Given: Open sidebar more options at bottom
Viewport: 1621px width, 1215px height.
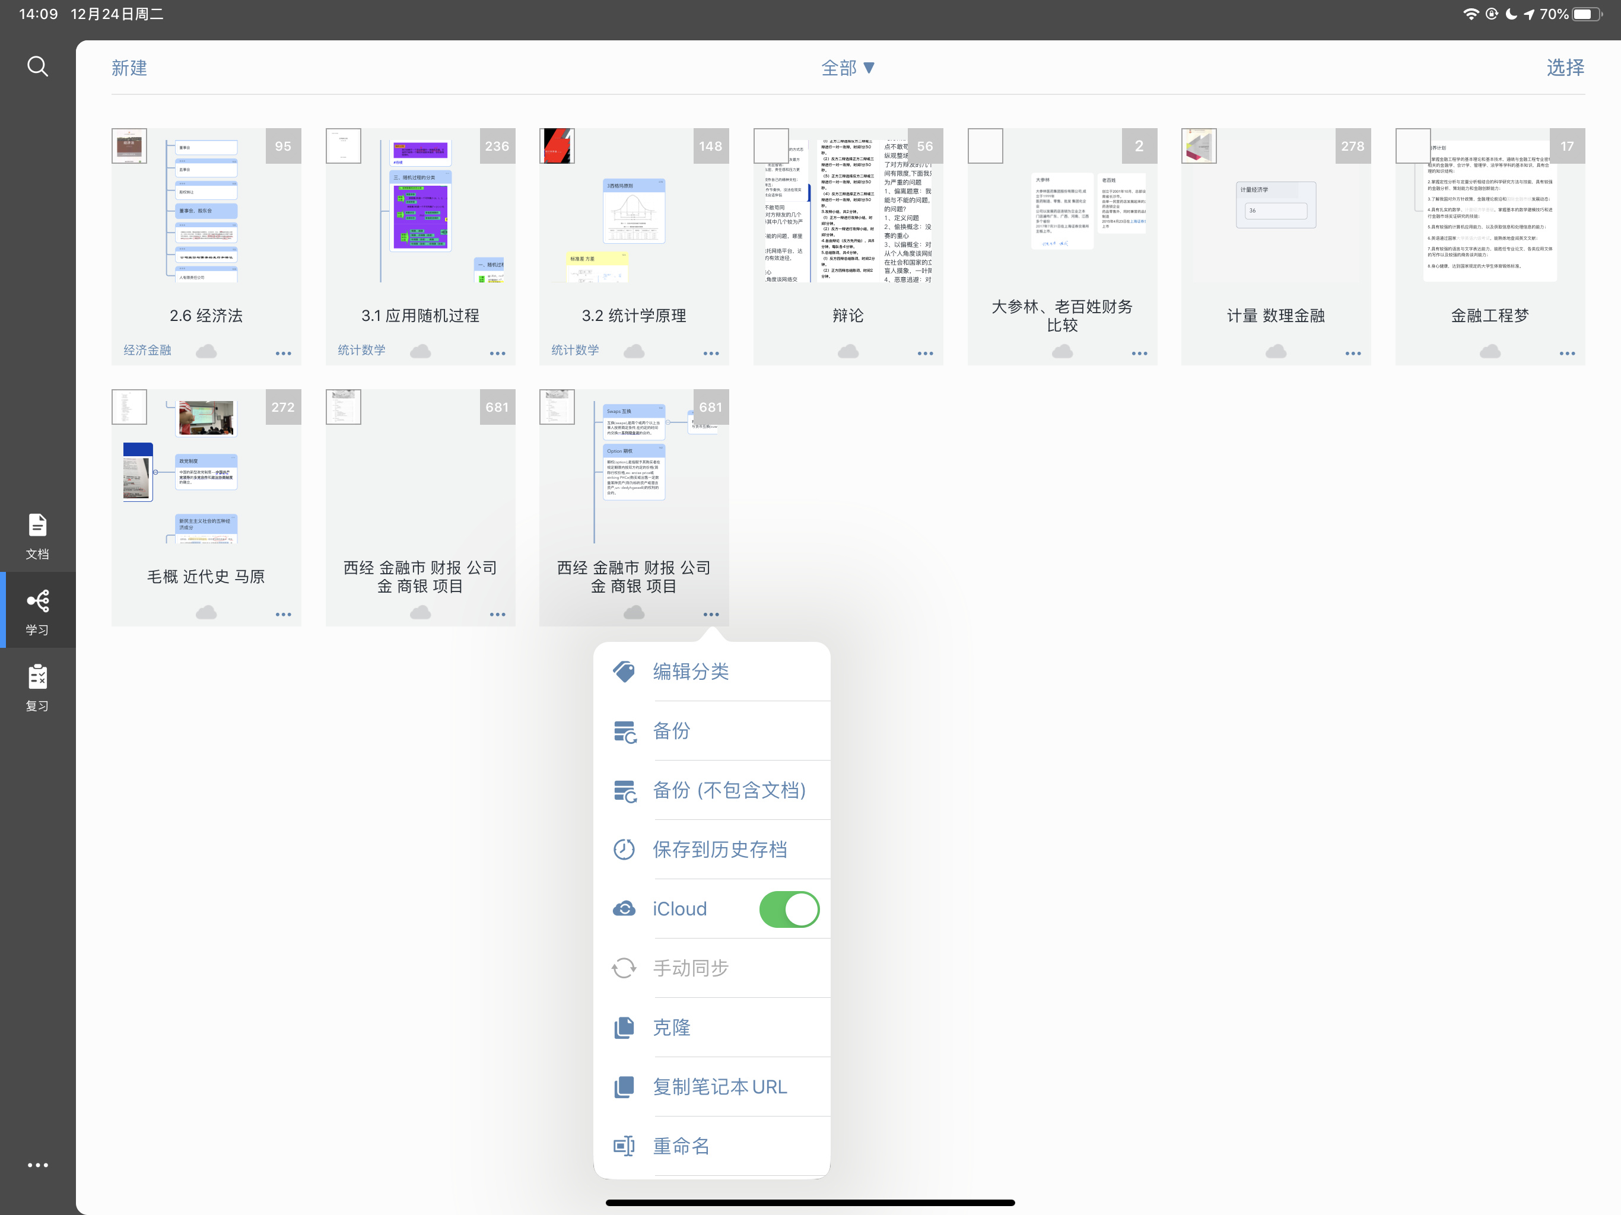Looking at the screenshot, I should [37, 1165].
